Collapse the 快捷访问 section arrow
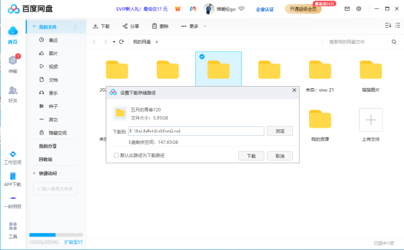Viewport: 404px width, 250px height. tap(34, 173)
